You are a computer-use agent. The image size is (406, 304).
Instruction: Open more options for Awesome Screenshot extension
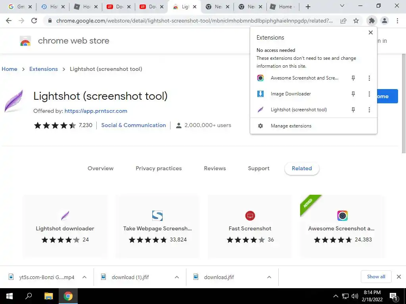(x=369, y=78)
